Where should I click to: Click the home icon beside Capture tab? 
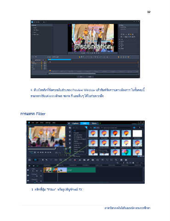pos(69,123)
